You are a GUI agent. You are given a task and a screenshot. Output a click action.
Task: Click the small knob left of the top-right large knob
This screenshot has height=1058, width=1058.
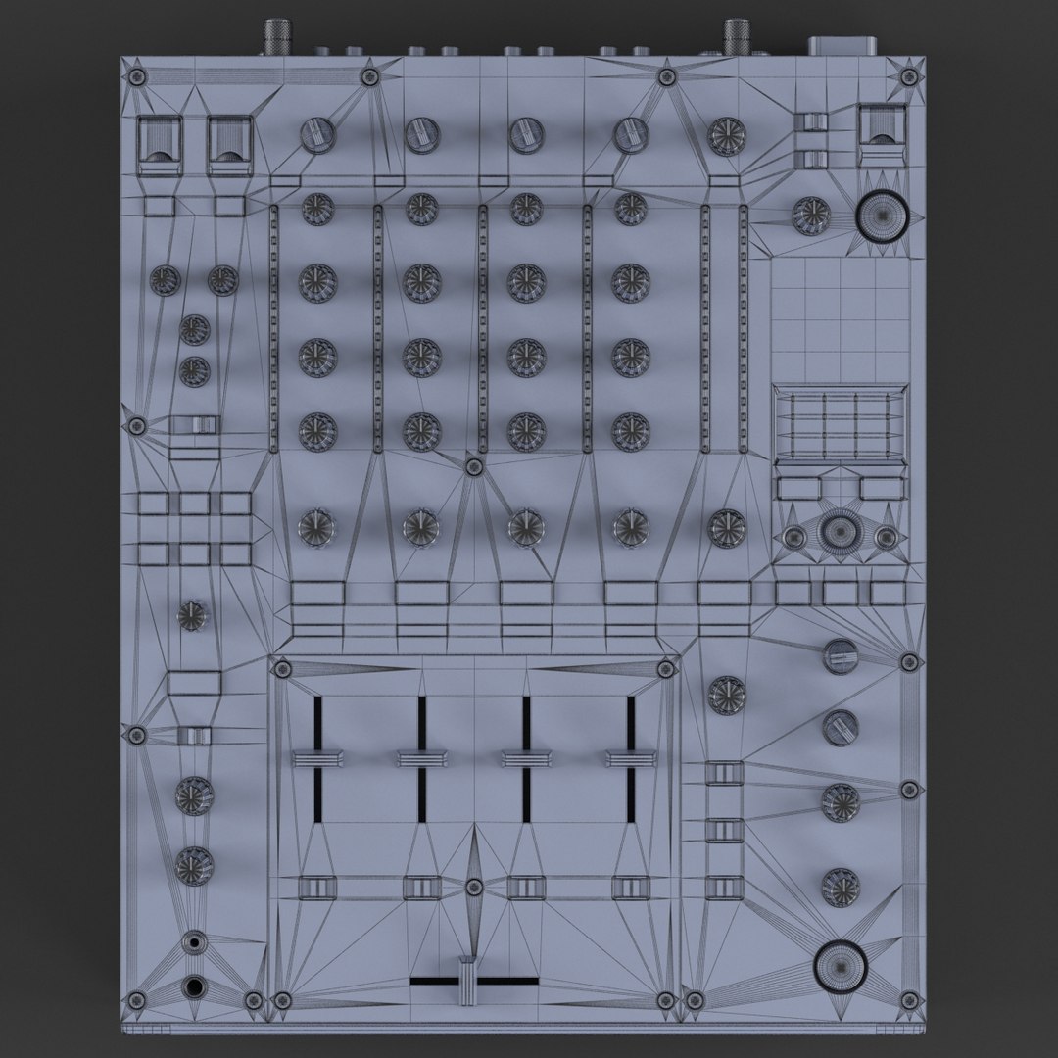point(810,216)
